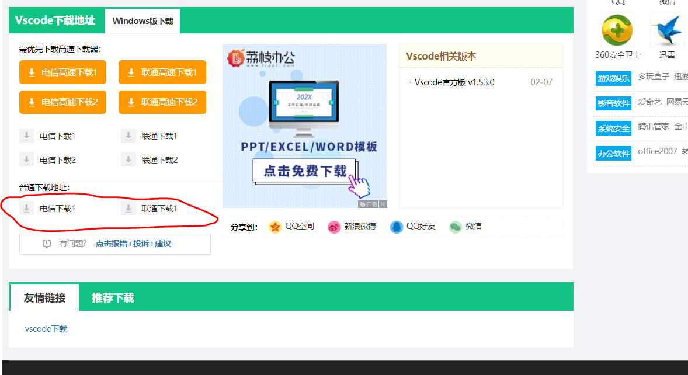Switch to the 友情链接 tab
This screenshot has height=375, width=688.
(x=44, y=298)
